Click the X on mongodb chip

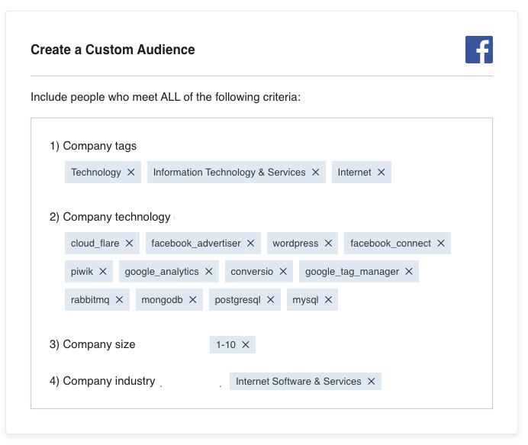192,299
